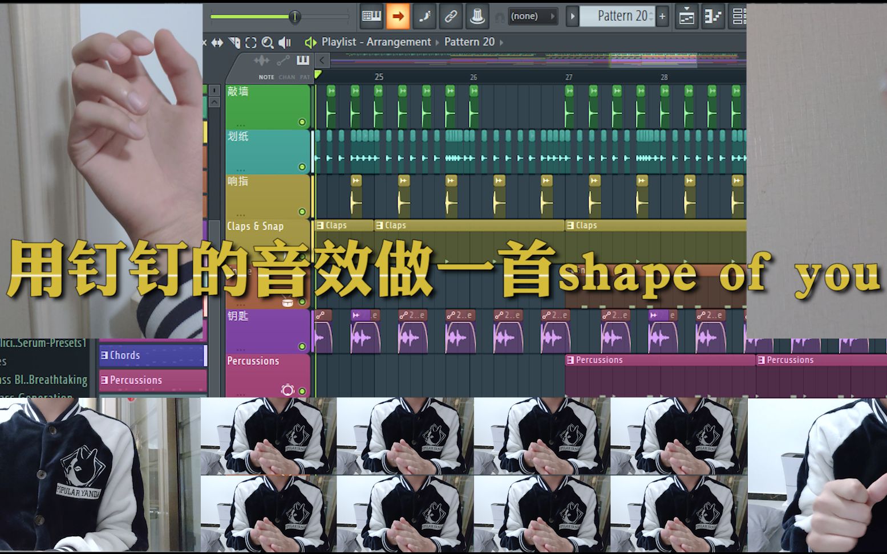Select the NOTE tab

(x=266, y=77)
